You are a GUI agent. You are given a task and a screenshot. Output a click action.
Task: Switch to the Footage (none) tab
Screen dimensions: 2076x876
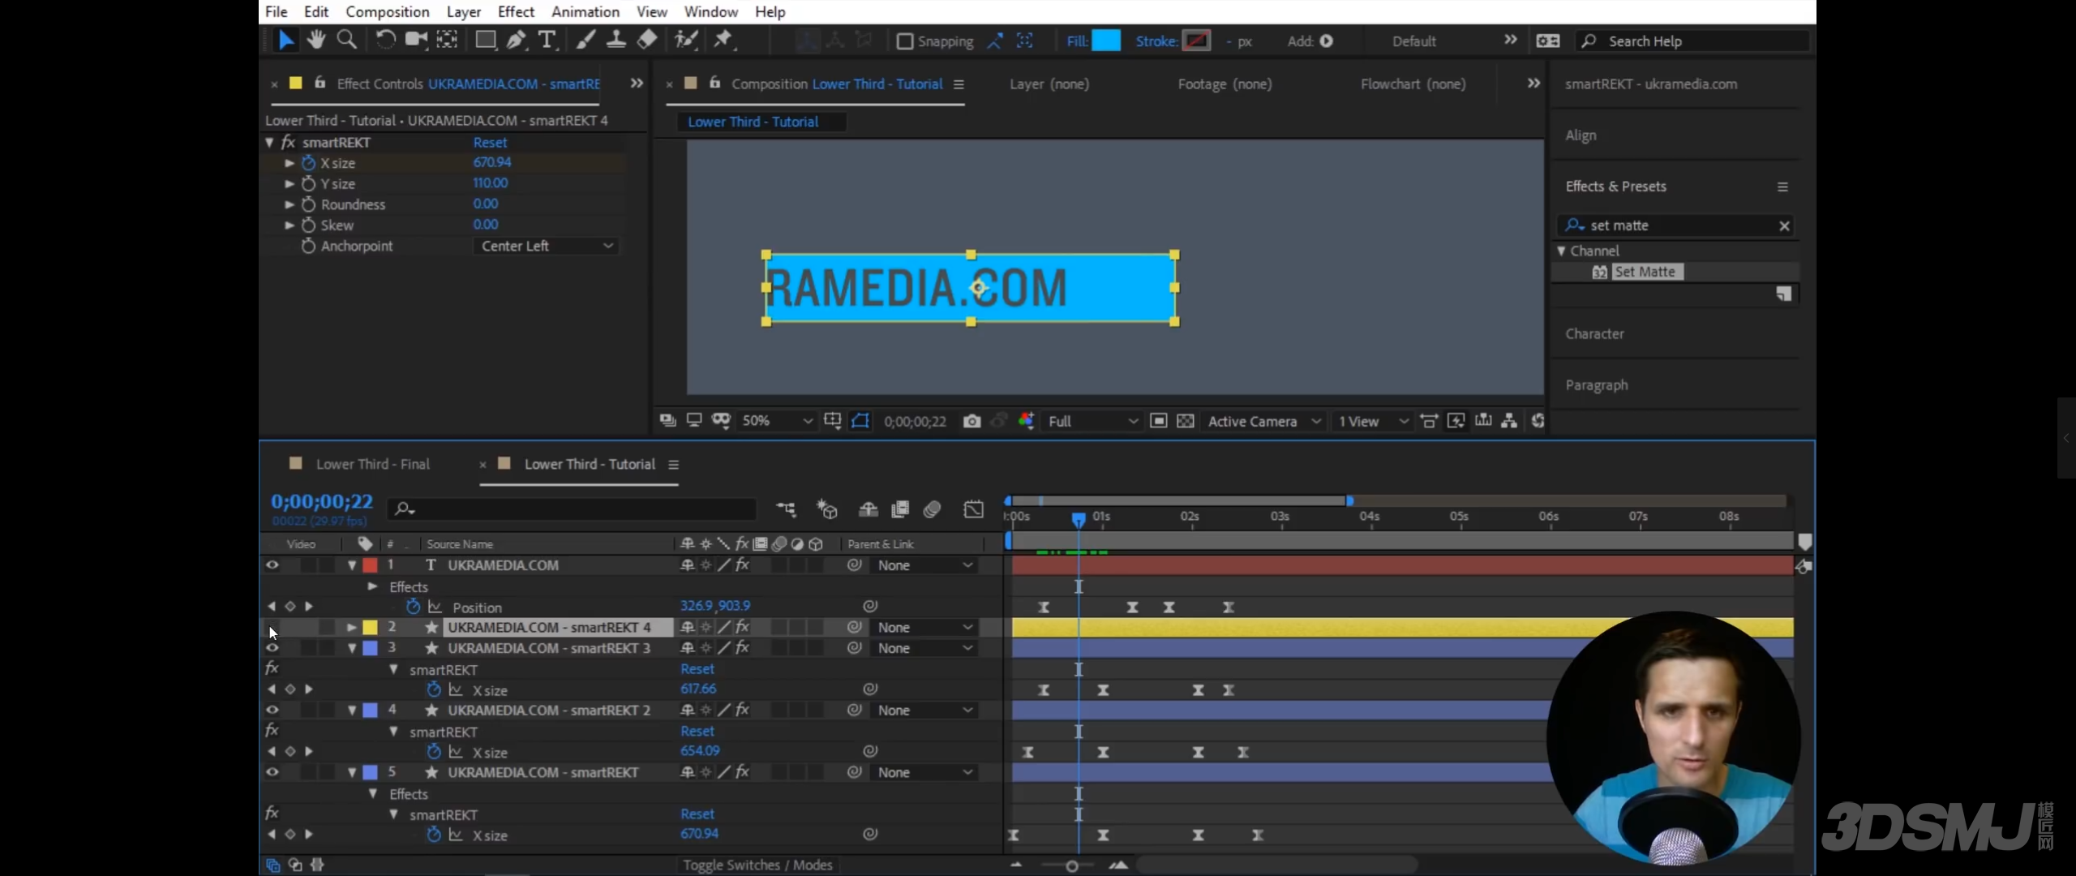click(1225, 84)
